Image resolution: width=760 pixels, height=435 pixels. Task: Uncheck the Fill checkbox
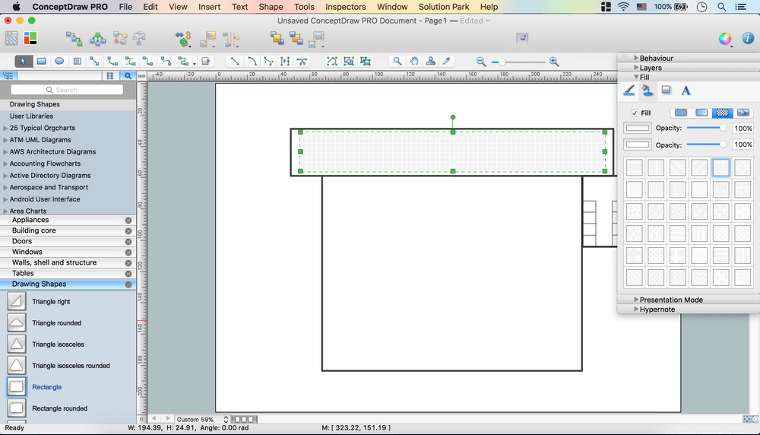(x=635, y=113)
